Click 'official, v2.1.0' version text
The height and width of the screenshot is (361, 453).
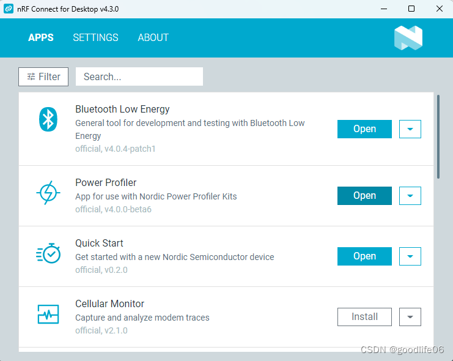pyautogui.click(x=101, y=330)
